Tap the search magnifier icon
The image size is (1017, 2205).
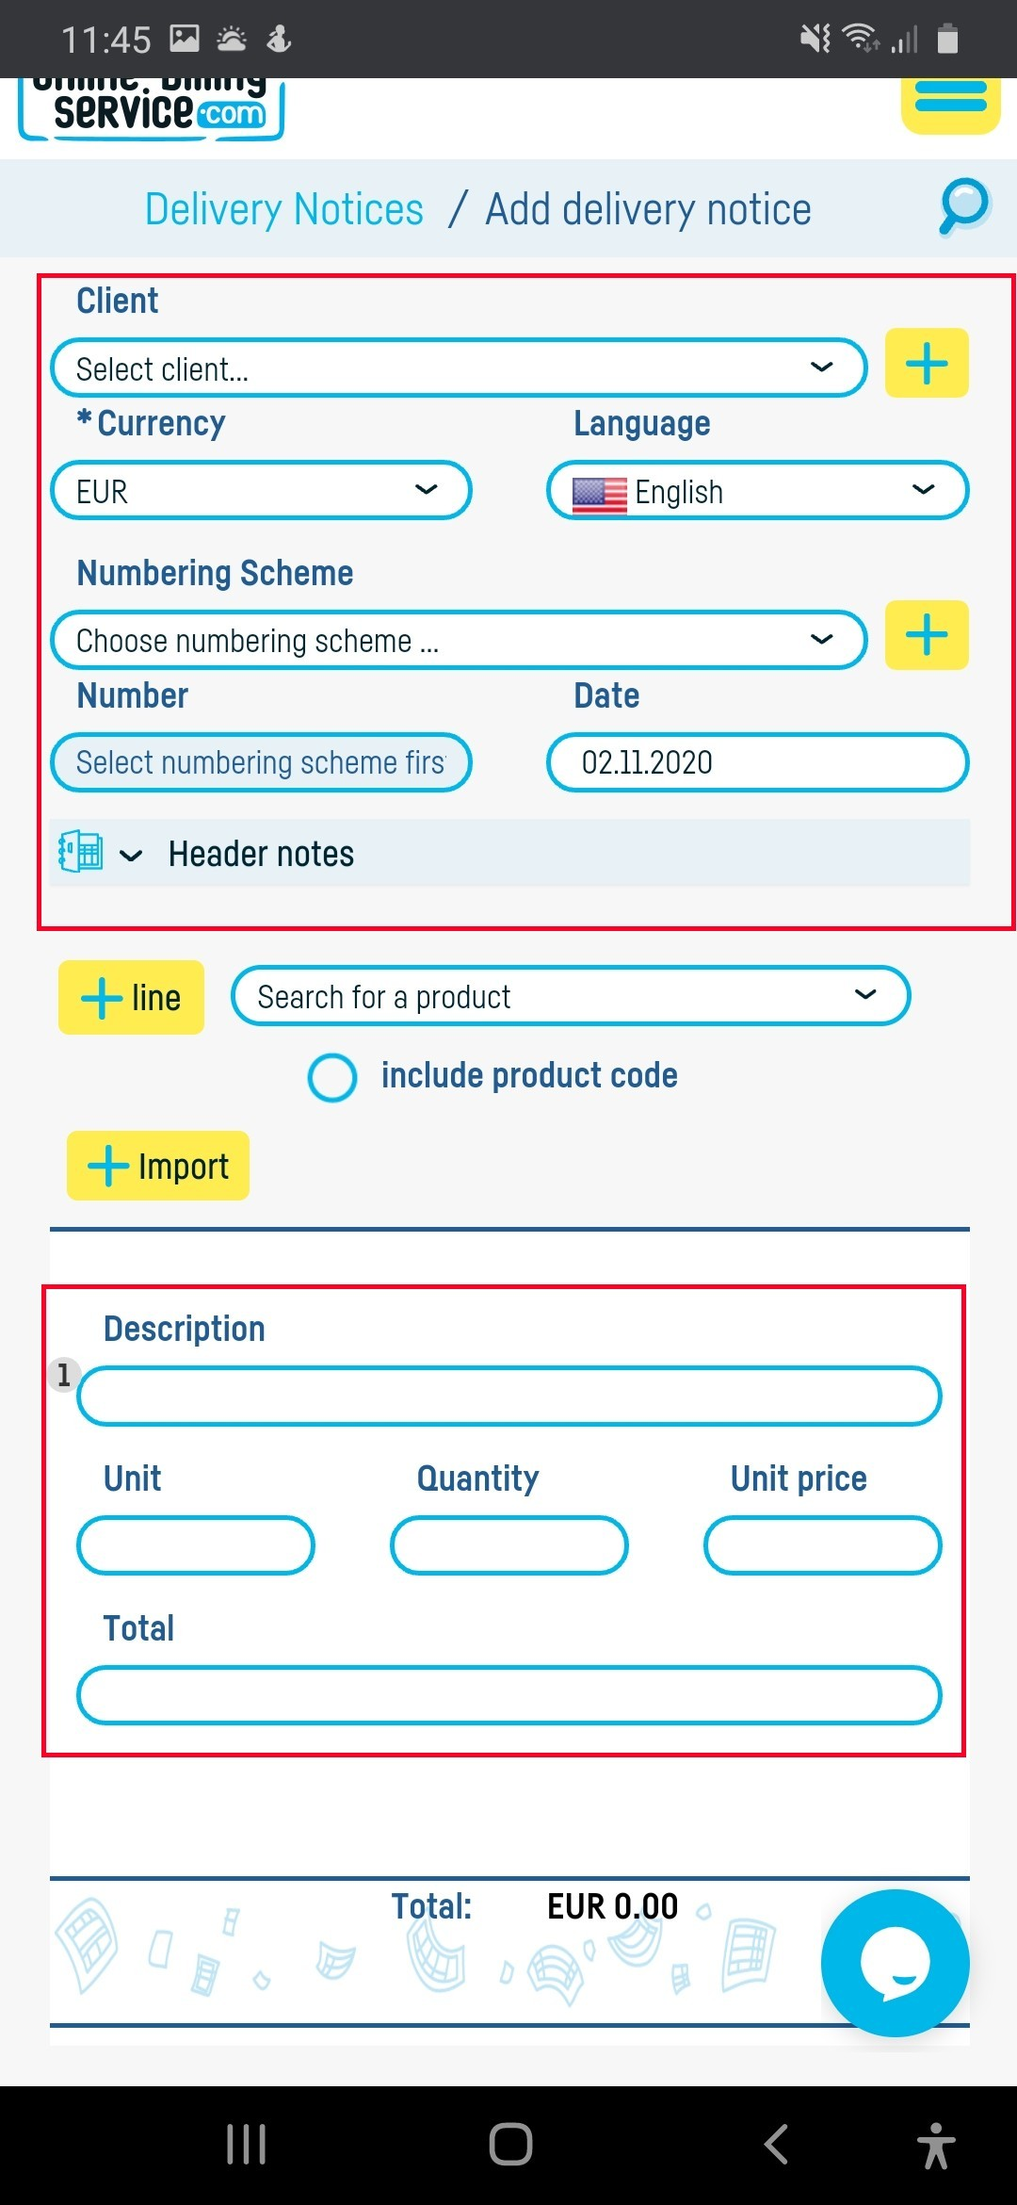962,207
